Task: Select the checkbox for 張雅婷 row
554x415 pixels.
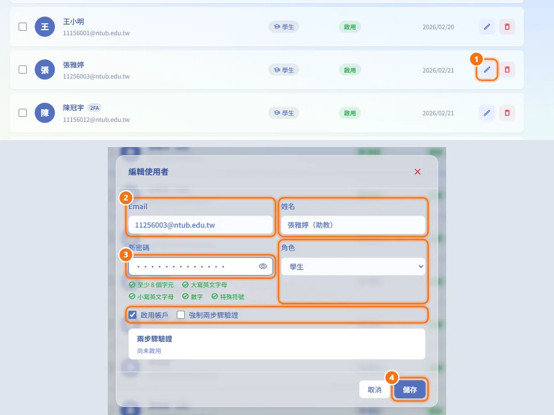Action: click(x=23, y=70)
